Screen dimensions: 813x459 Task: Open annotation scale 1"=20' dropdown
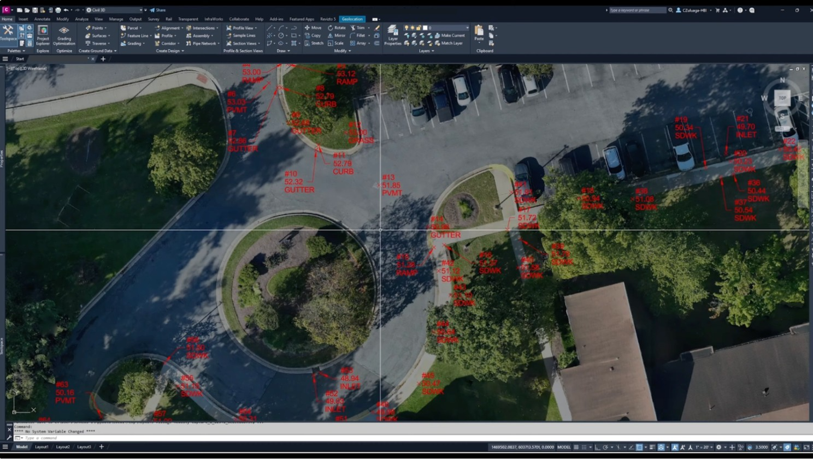pos(704,447)
